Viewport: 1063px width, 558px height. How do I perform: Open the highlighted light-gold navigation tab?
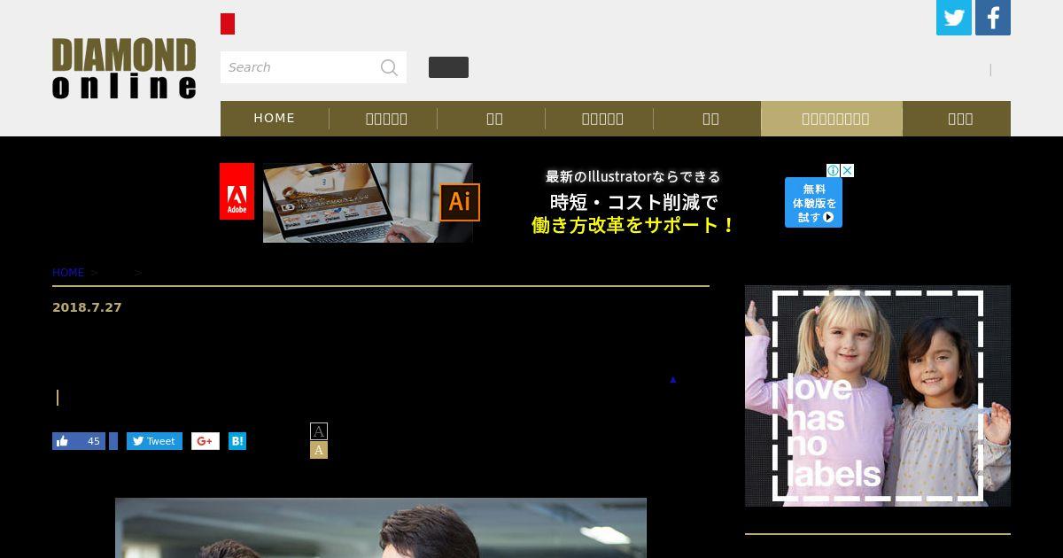pos(832,119)
